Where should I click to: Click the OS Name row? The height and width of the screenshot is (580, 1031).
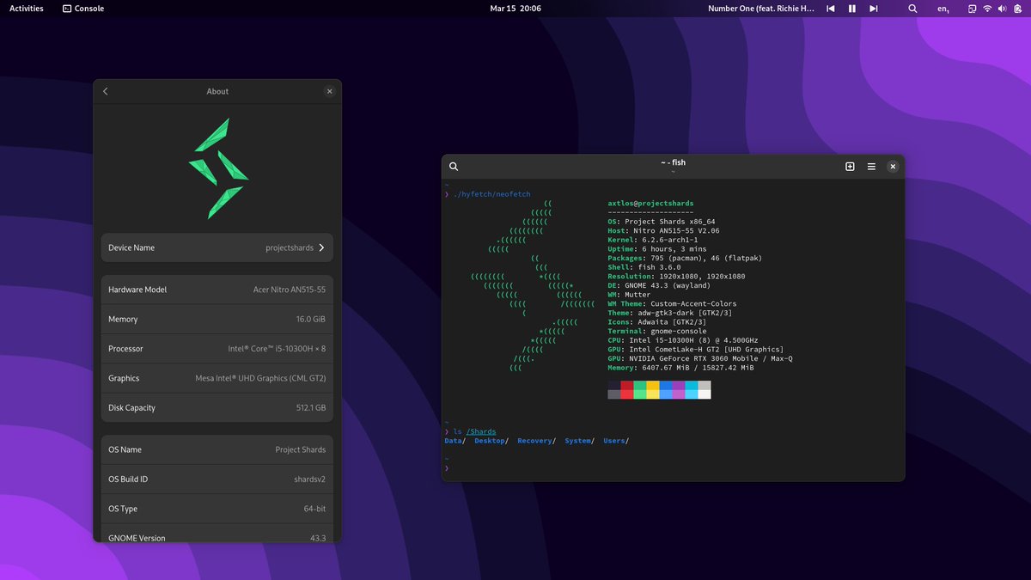(217, 449)
